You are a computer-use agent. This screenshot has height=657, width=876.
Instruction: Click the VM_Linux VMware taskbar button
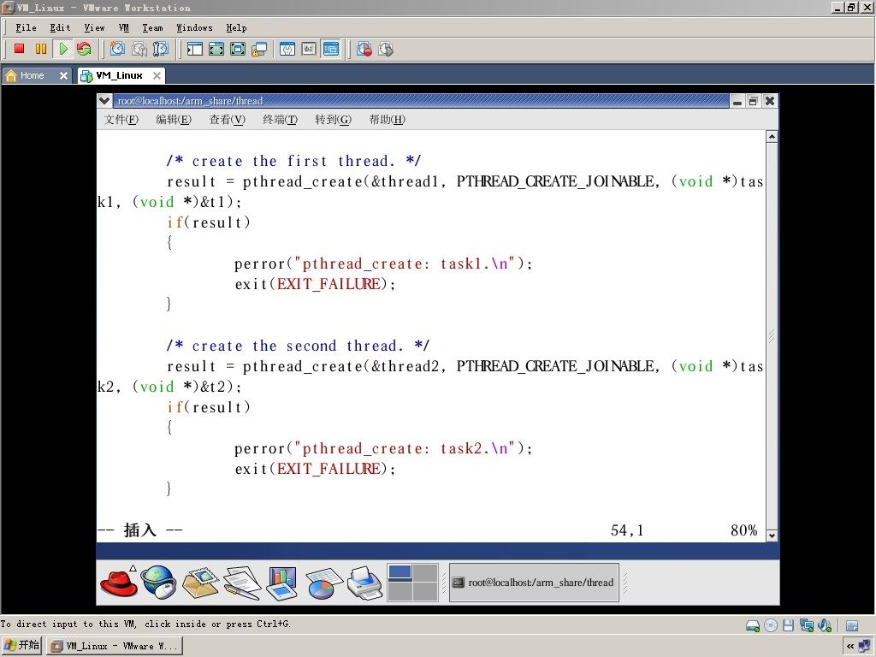click(115, 646)
